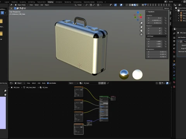Click the zoom magnifier icon in viewport

[x=141, y=23]
